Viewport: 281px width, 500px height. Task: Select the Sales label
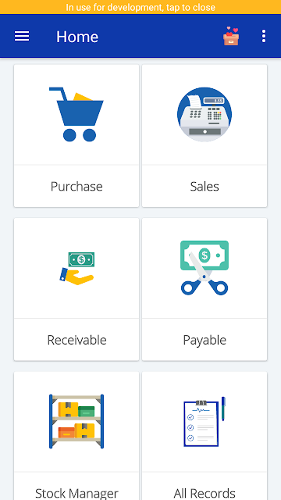[205, 186]
